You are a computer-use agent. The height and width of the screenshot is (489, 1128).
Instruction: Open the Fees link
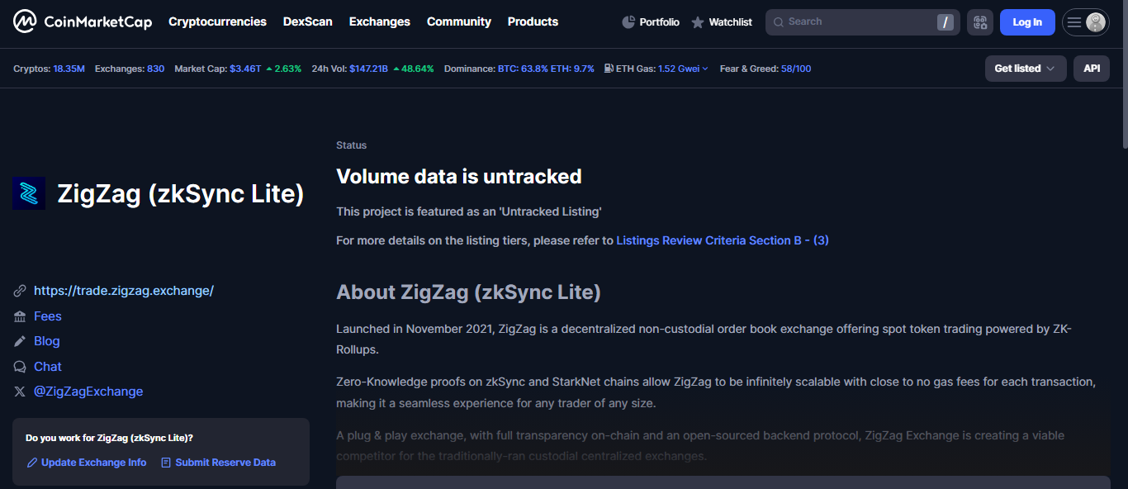(48, 316)
